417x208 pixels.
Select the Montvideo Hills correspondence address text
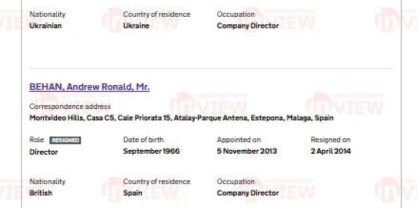pos(181,118)
